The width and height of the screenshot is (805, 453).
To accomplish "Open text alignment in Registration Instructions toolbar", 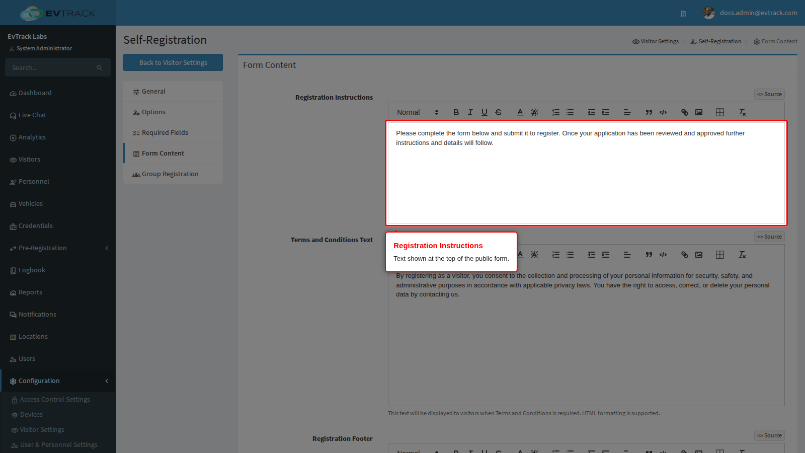I will pyautogui.click(x=627, y=112).
